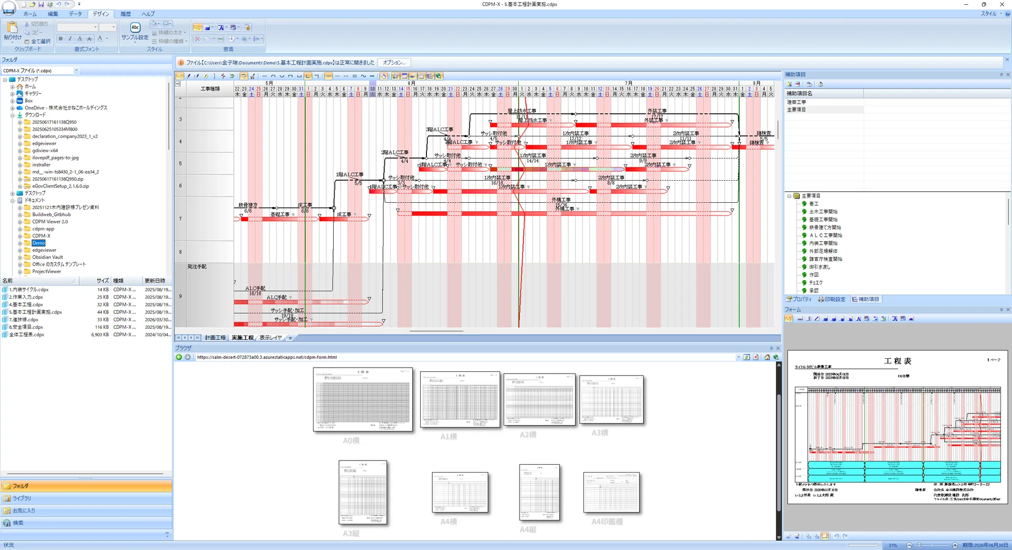Click browser refresh icon
This screenshot has width=1012, height=550.
[x=747, y=357]
